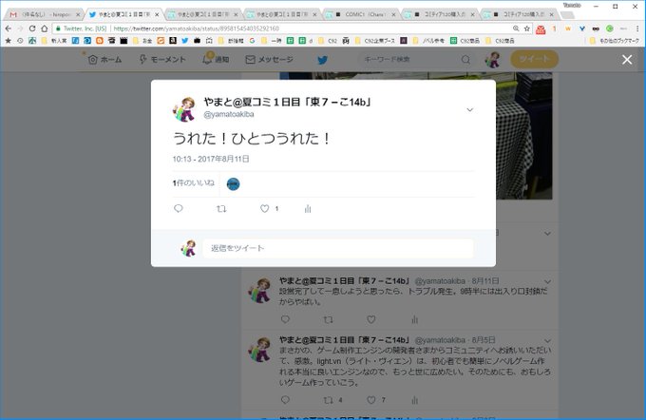Close the Gmail browser tab

click(78, 14)
